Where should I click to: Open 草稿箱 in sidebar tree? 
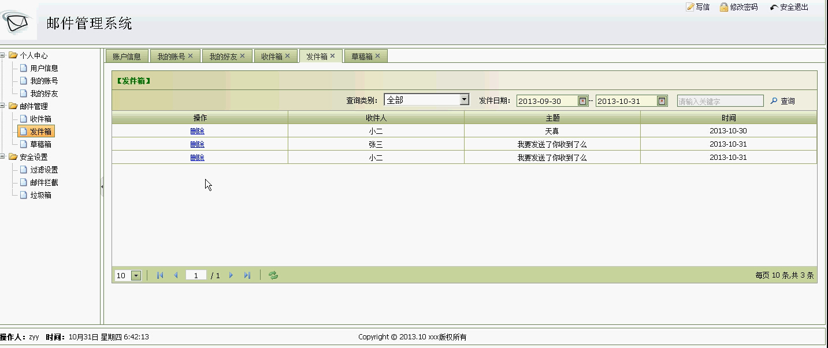point(40,144)
